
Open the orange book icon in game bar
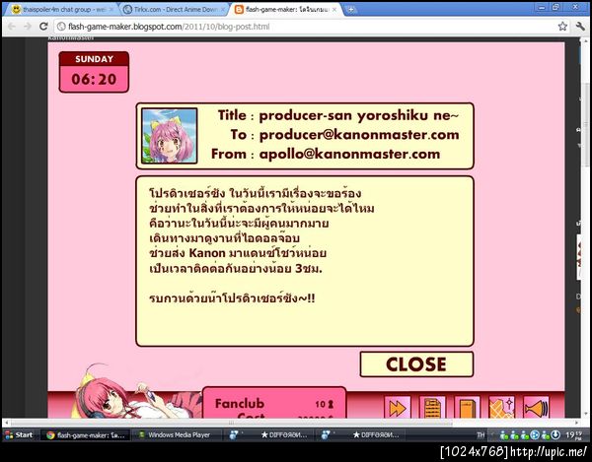click(x=467, y=408)
